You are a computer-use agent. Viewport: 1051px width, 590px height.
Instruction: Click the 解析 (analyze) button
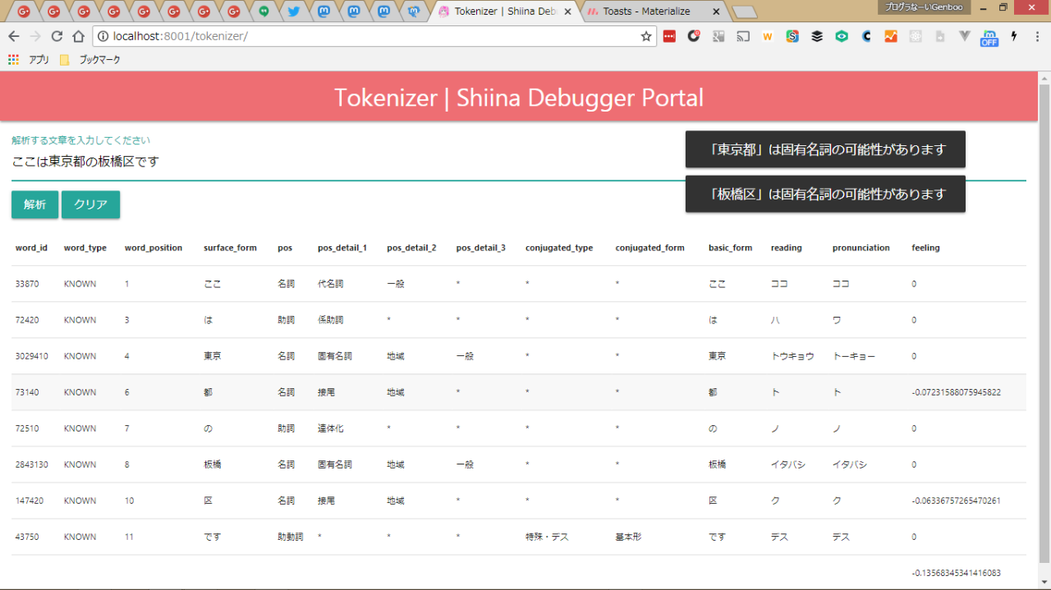click(34, 205)
